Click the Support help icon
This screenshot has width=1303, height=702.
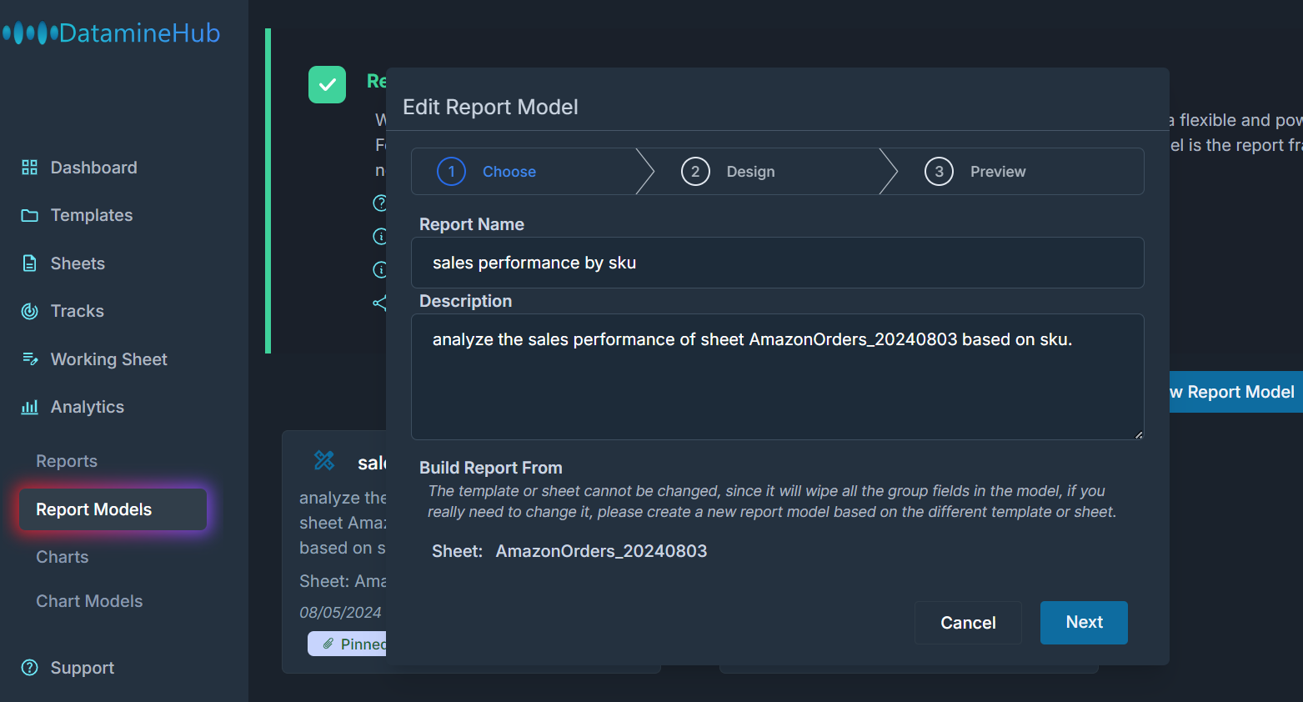[30, 668]
